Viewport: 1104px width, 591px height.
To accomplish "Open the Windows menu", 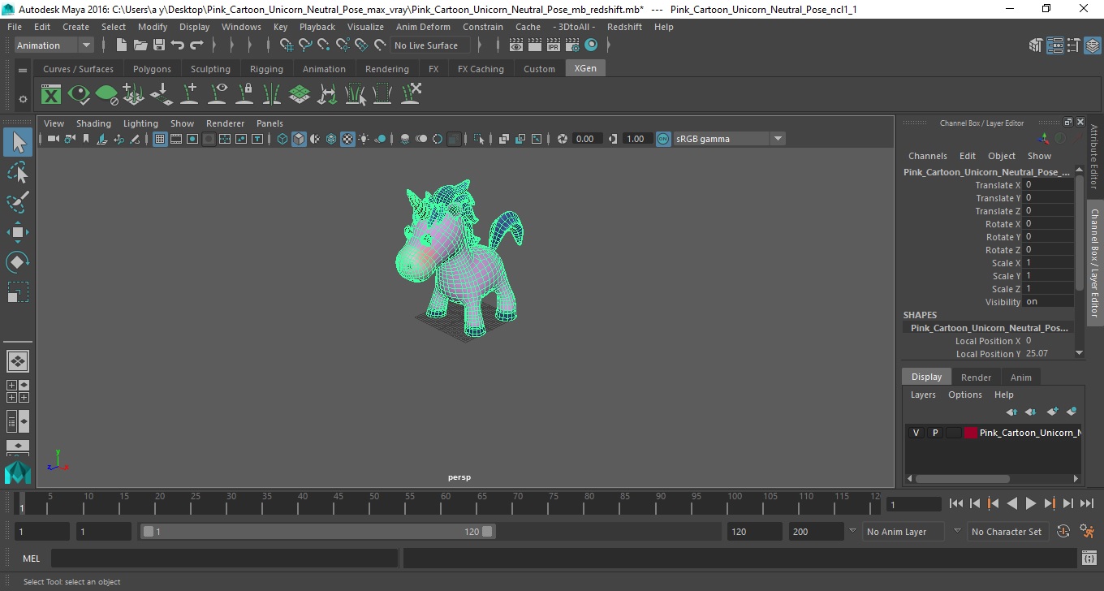I will (241, 27).
